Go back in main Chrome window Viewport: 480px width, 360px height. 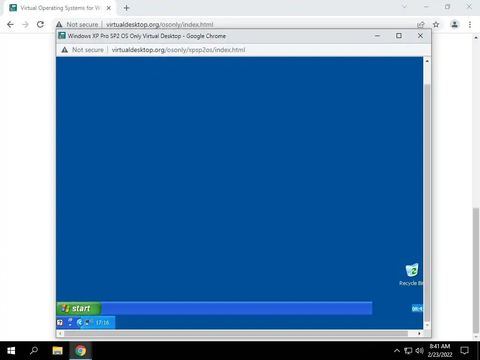[10, 24]
